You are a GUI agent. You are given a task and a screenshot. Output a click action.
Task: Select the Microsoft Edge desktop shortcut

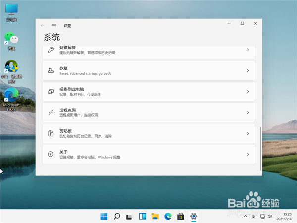point(11,100)
